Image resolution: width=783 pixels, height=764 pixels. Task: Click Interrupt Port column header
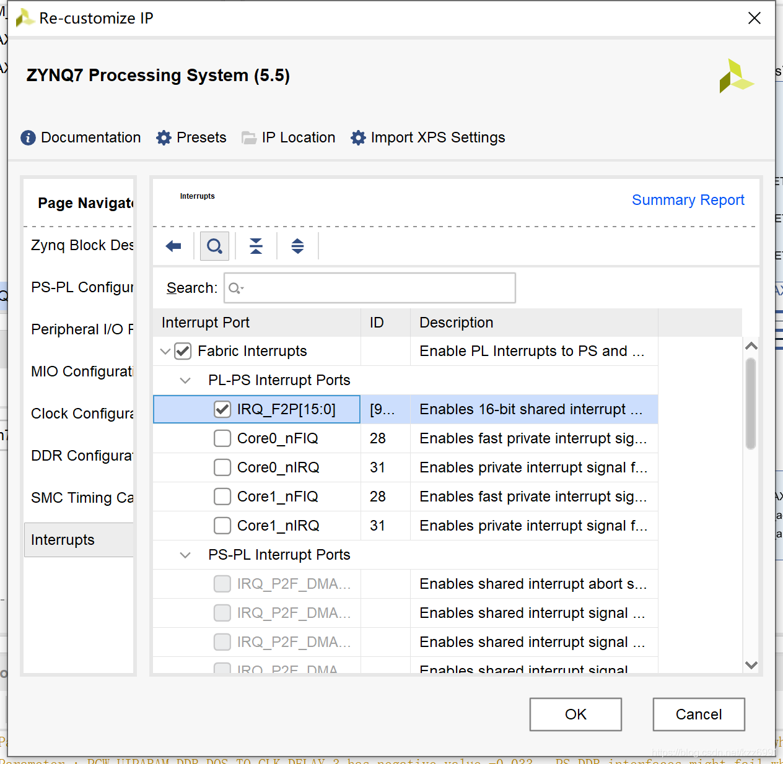click(256, 323)
